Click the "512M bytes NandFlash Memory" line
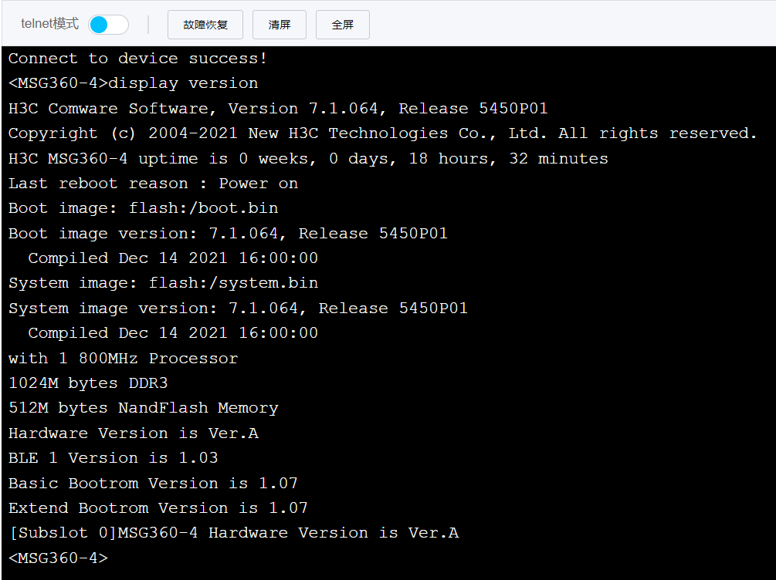 [x=143, y=408]
